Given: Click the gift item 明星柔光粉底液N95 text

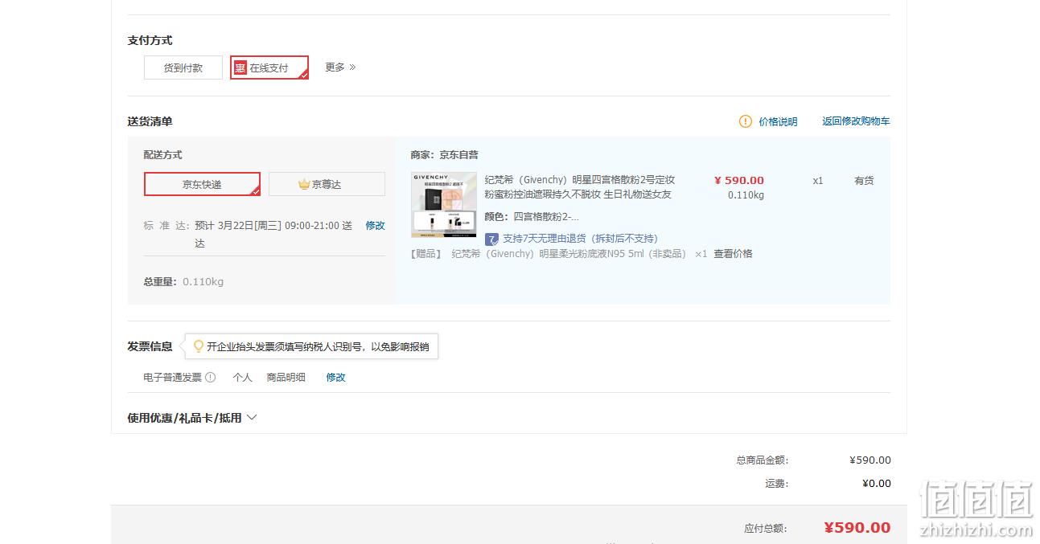Looking at the screenshot, I should pyautogui.click(x=569, y=254).
